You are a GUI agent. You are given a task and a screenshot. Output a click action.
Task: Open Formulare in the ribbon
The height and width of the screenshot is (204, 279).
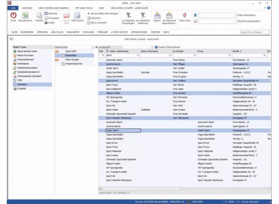52,18
